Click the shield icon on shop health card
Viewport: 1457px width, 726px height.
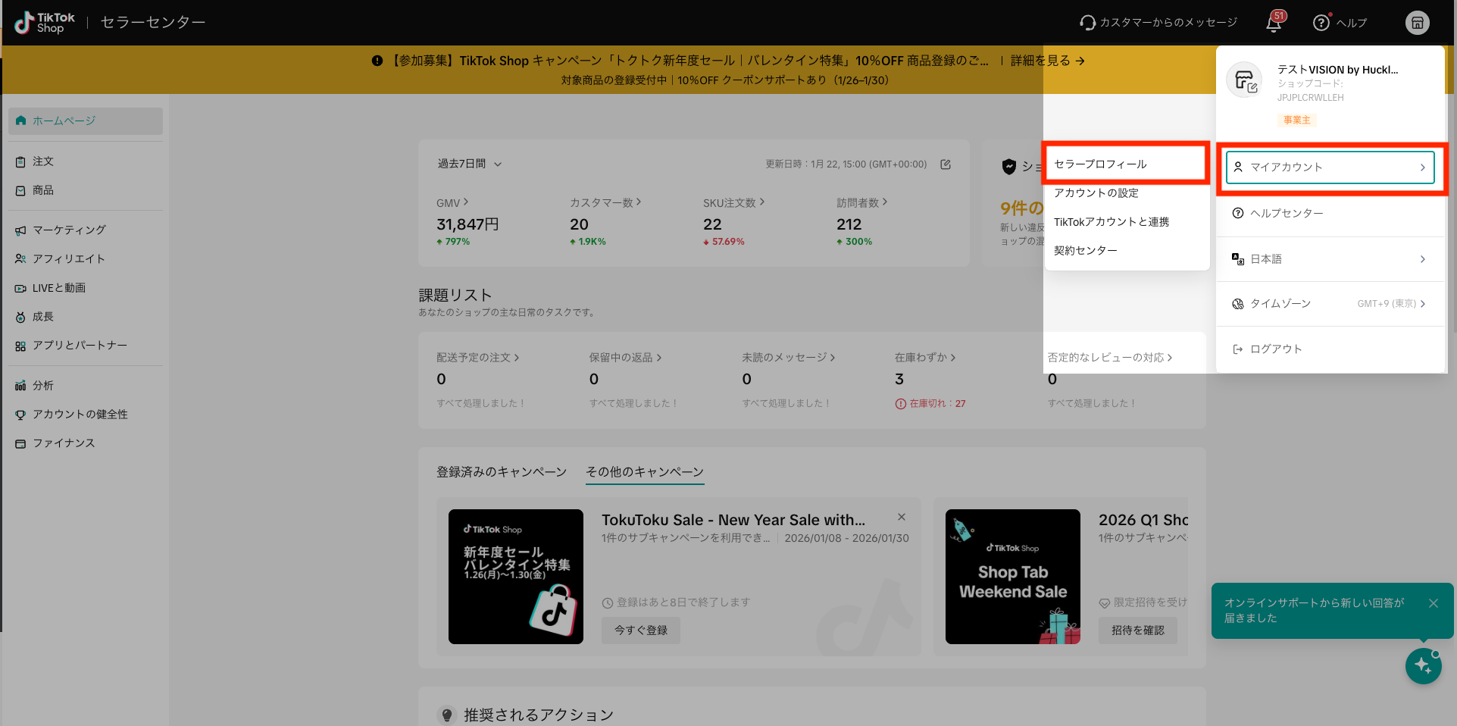(1009, 167)
